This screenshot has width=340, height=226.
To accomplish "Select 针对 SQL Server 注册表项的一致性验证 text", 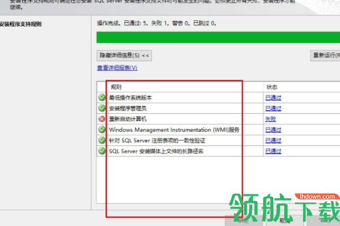I will pos(157,141).
